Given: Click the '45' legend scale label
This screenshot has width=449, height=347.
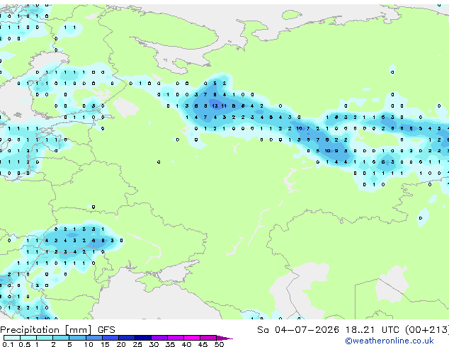Looking at the screenshot, I should (203, 344).
